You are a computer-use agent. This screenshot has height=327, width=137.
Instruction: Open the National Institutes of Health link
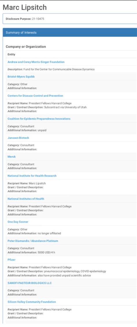(26, 199)
